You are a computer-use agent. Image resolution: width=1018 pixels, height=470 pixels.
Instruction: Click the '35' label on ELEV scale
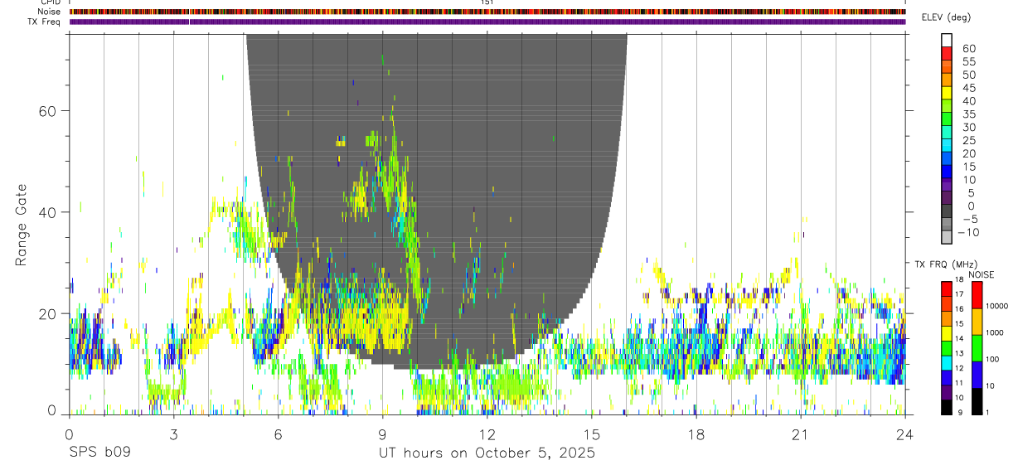[x=968, y=114]
